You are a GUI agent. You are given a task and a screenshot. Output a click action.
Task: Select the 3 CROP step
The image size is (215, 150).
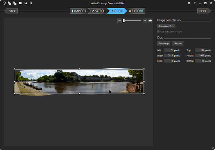117,11
